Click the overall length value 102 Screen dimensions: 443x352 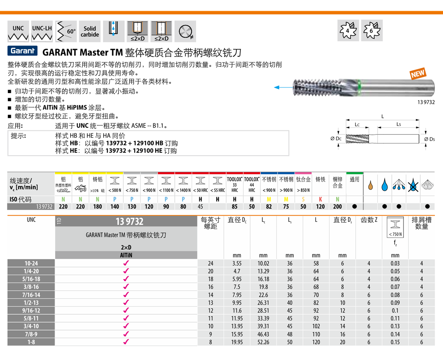[x=316, y=327]
